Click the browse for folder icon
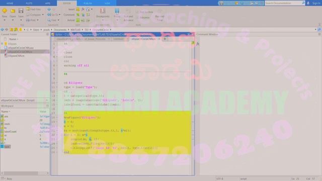322x181 pixels. pos(16,30)
